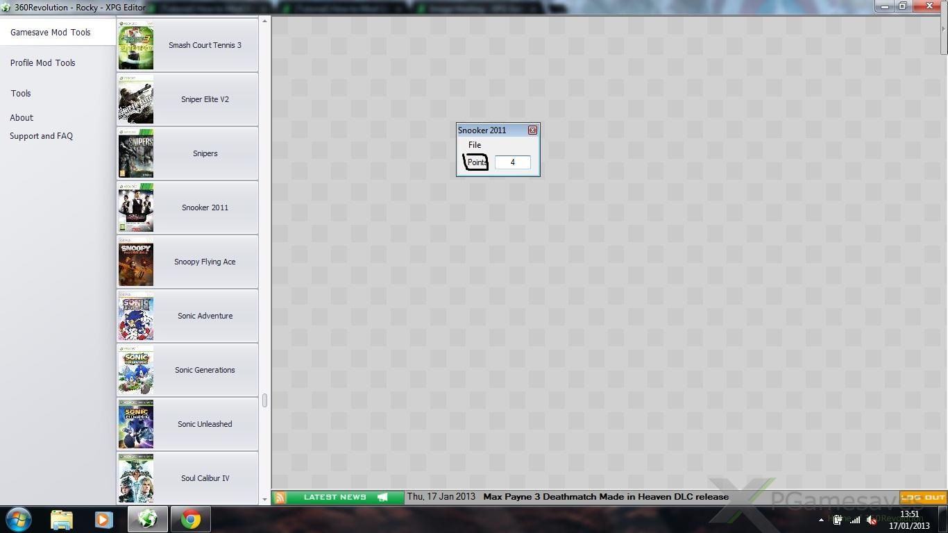The image size is (948, 533).
Task: Click the Max Payne 3 news headline
Action: [x=606, y=497]
